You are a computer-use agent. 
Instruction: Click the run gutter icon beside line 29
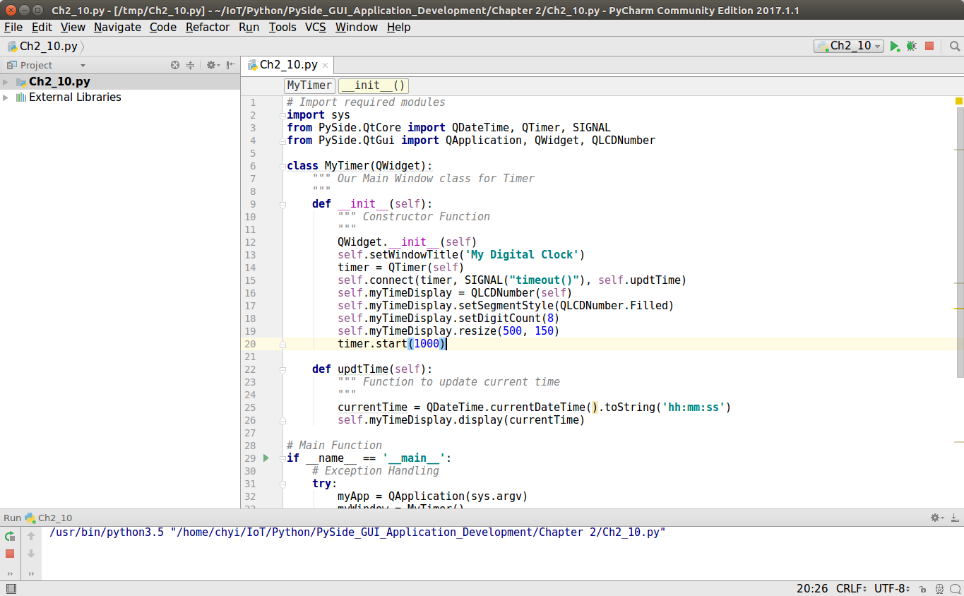266,458
